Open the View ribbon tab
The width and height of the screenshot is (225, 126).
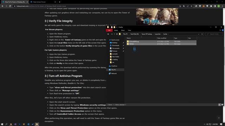click(129, 30)
